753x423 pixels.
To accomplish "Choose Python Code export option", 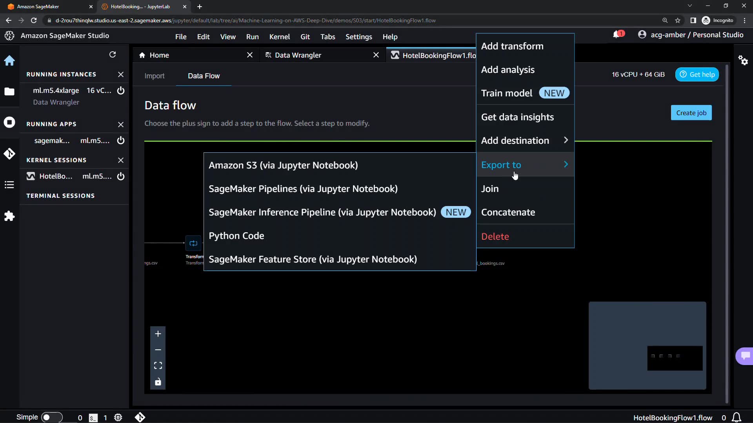I will [236, 236].
